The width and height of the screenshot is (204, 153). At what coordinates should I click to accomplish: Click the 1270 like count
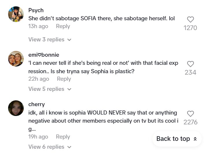click(x=190, y=28)
